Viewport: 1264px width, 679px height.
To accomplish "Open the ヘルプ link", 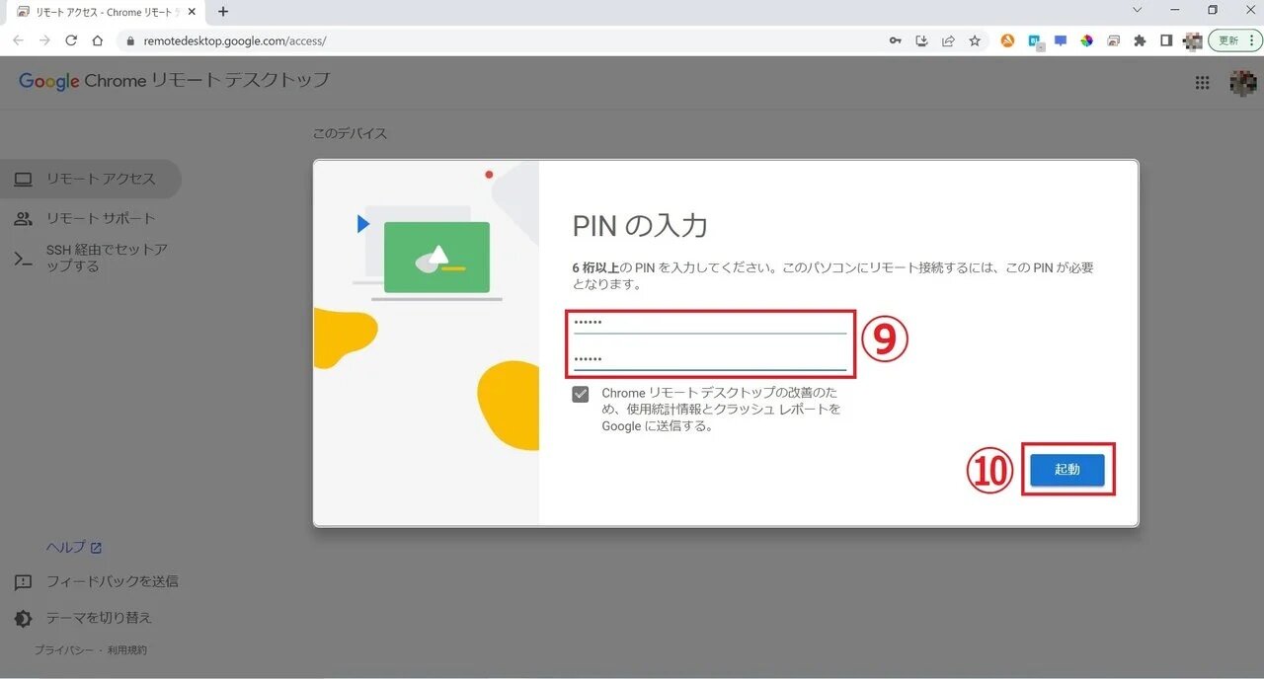I will click(x=73, y=547).
